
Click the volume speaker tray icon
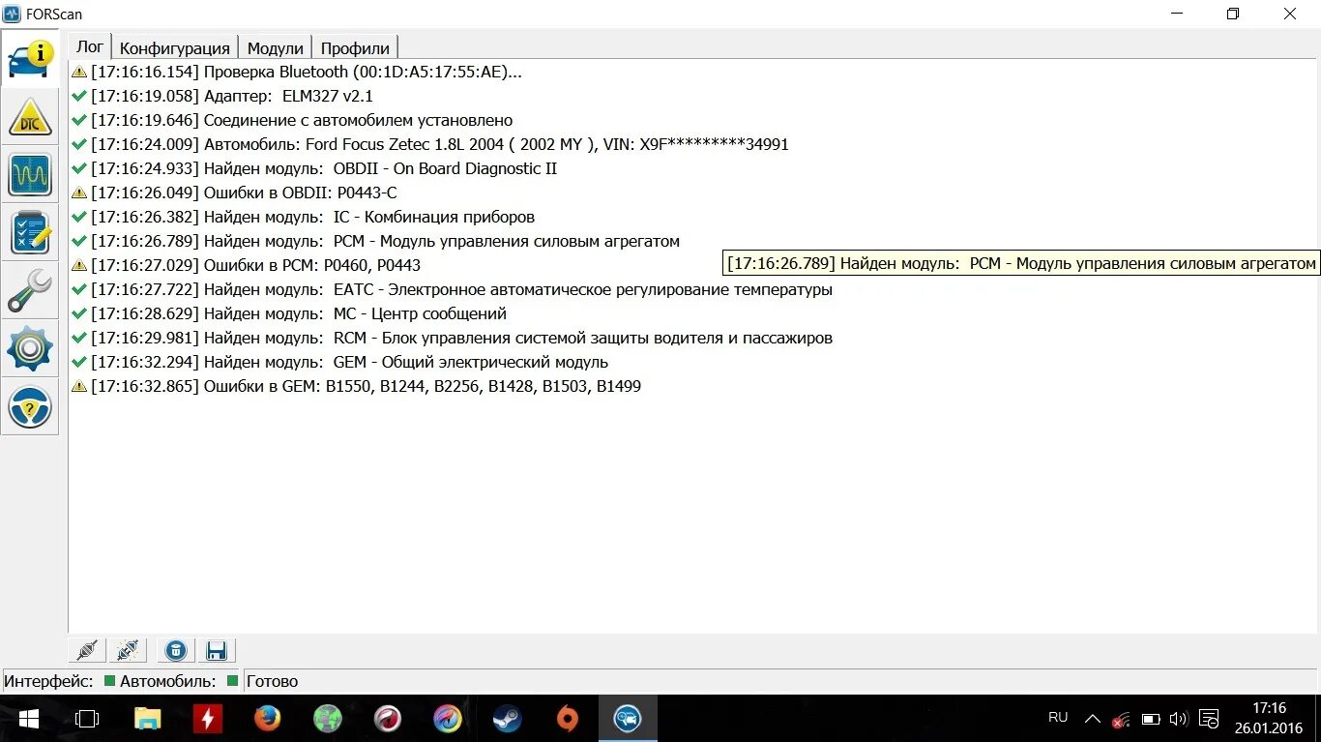pyautogui.click(x=1178, y=719)
